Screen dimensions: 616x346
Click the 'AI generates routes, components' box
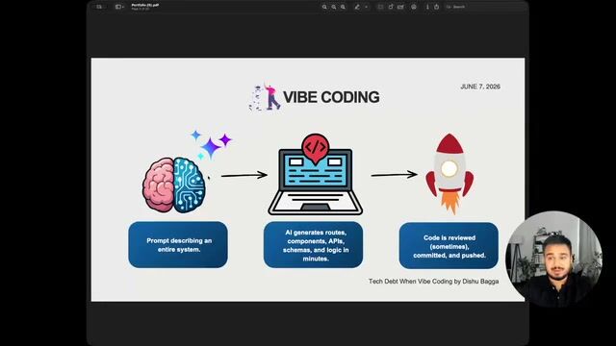tap(313, 245)
